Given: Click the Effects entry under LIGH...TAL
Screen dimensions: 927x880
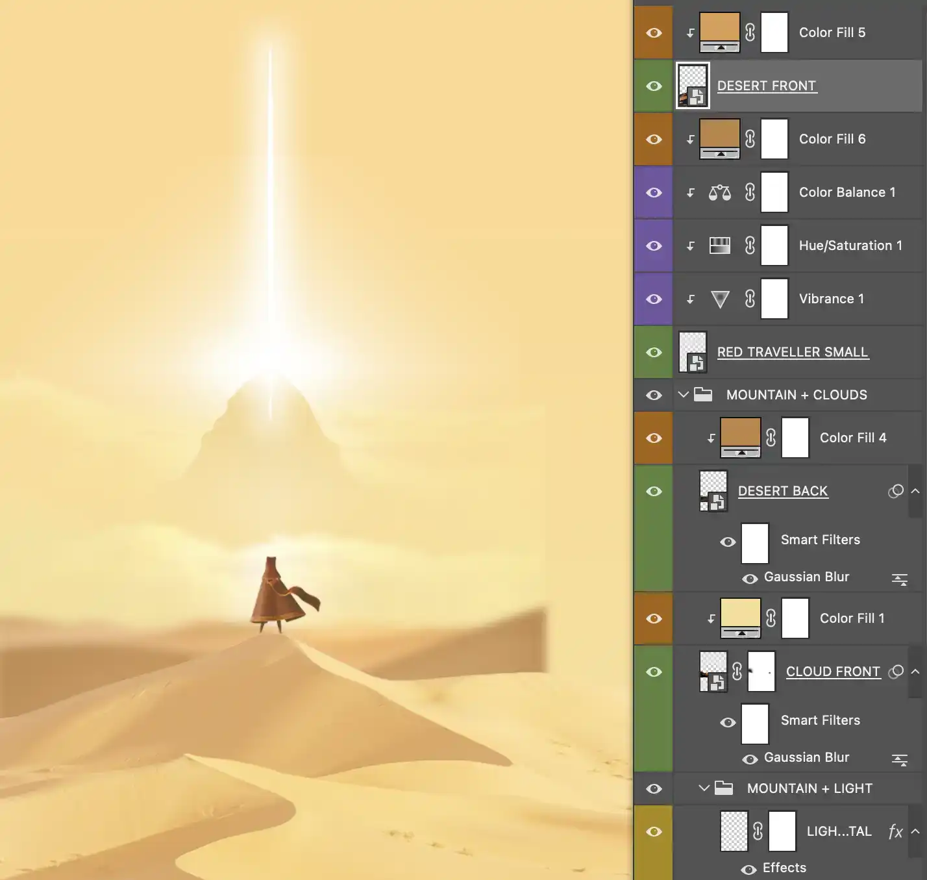Looking at the screenshot, I should 784,868.
